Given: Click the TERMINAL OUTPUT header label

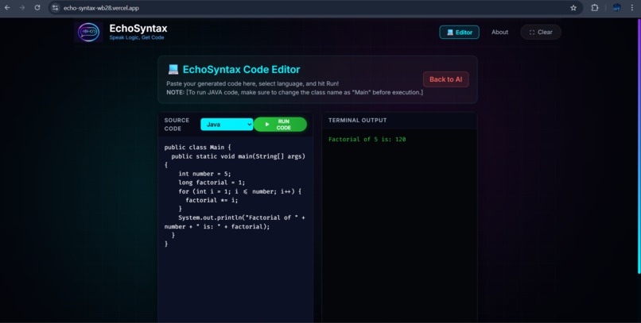Looking at the screenshot, I should 357,121.
